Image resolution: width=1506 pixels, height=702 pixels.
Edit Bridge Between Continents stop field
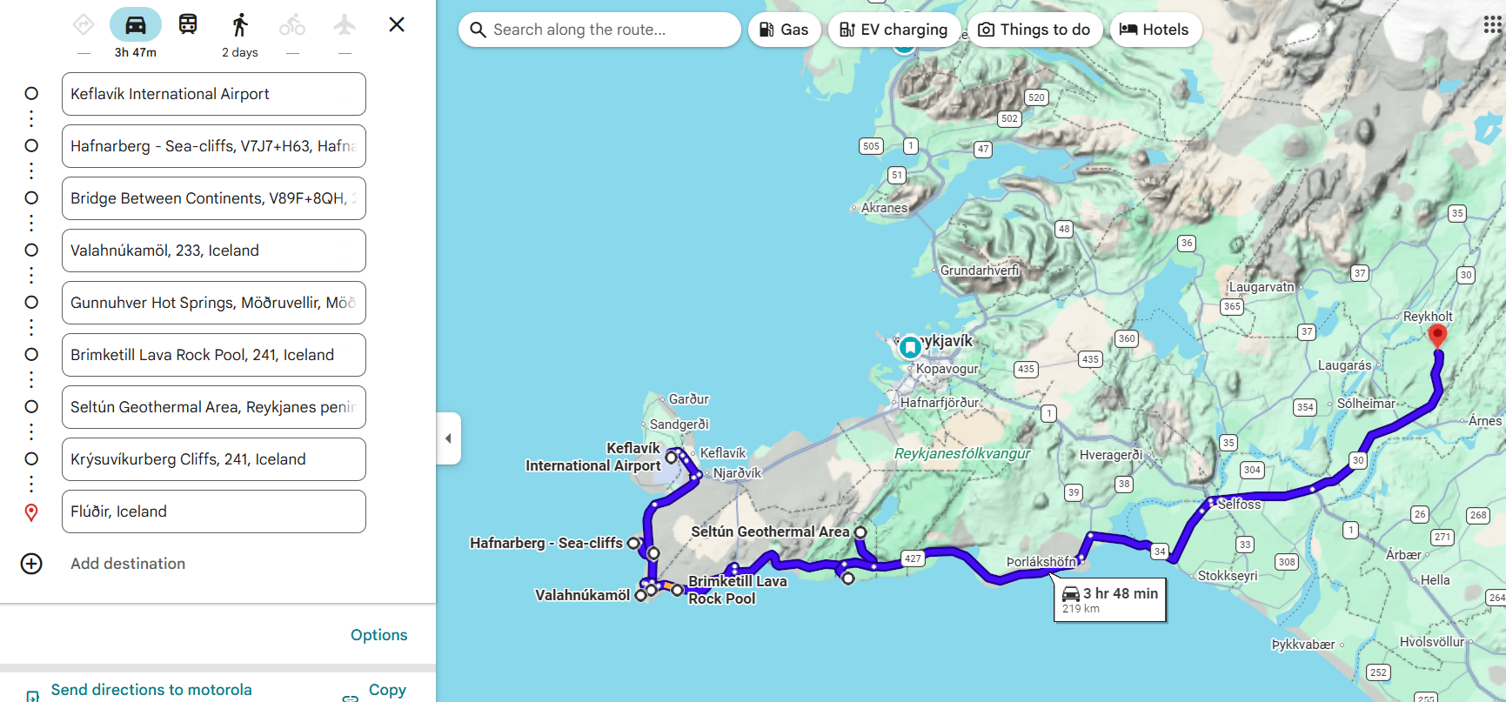point(214,198)
